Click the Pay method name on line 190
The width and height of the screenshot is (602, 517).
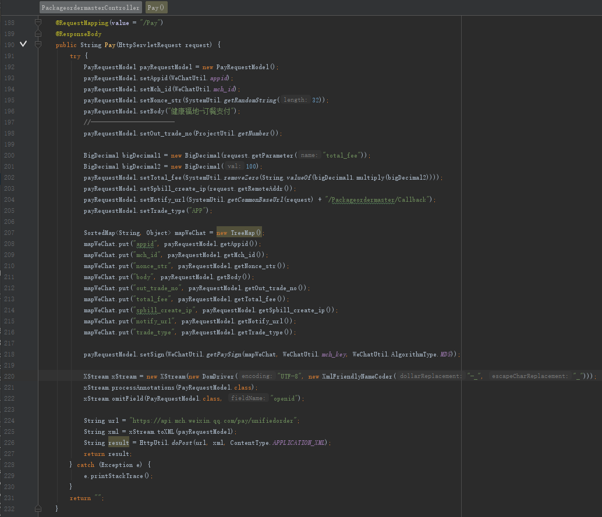tap(110, 45)
